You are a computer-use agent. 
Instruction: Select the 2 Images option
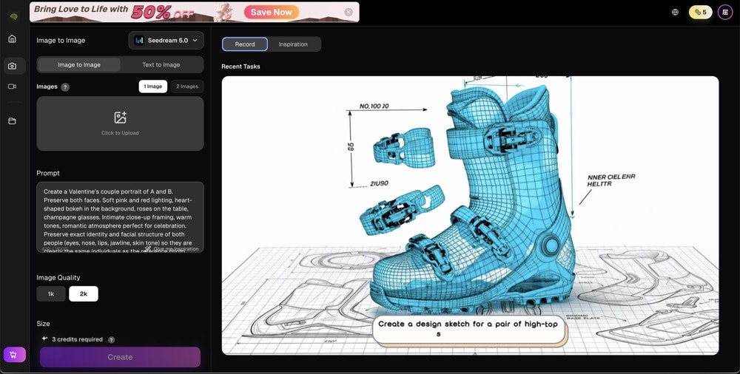(187, 86)
